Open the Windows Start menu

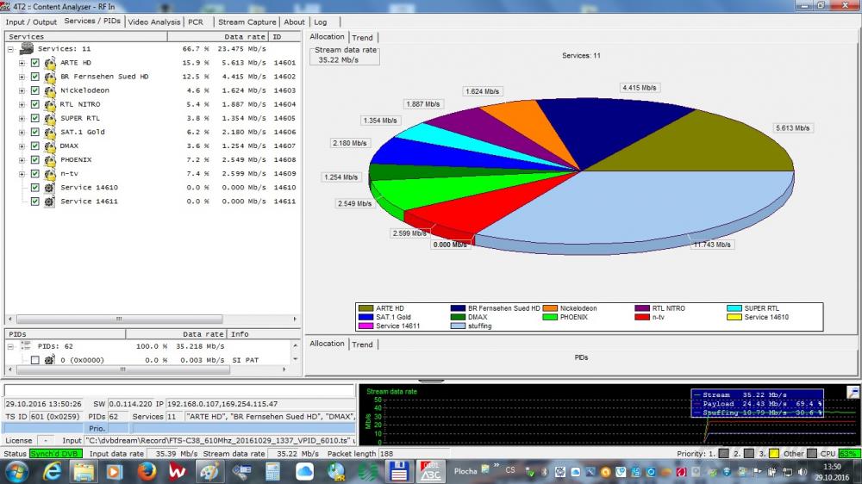(16, 472)
